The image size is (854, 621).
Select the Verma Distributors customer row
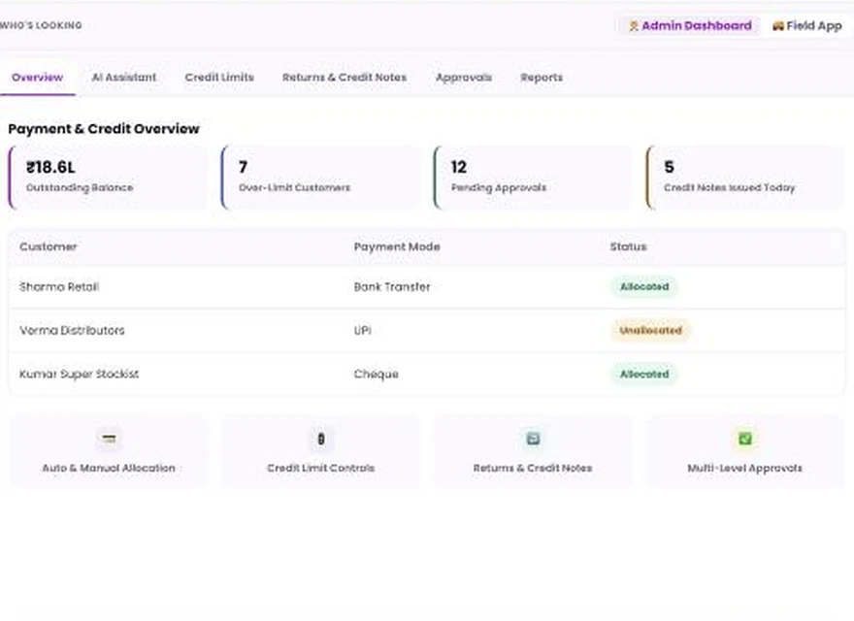427,331
